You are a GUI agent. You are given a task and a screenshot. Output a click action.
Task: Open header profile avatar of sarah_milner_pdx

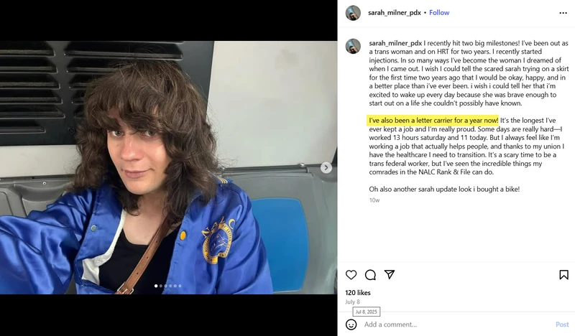click(353, 13)
